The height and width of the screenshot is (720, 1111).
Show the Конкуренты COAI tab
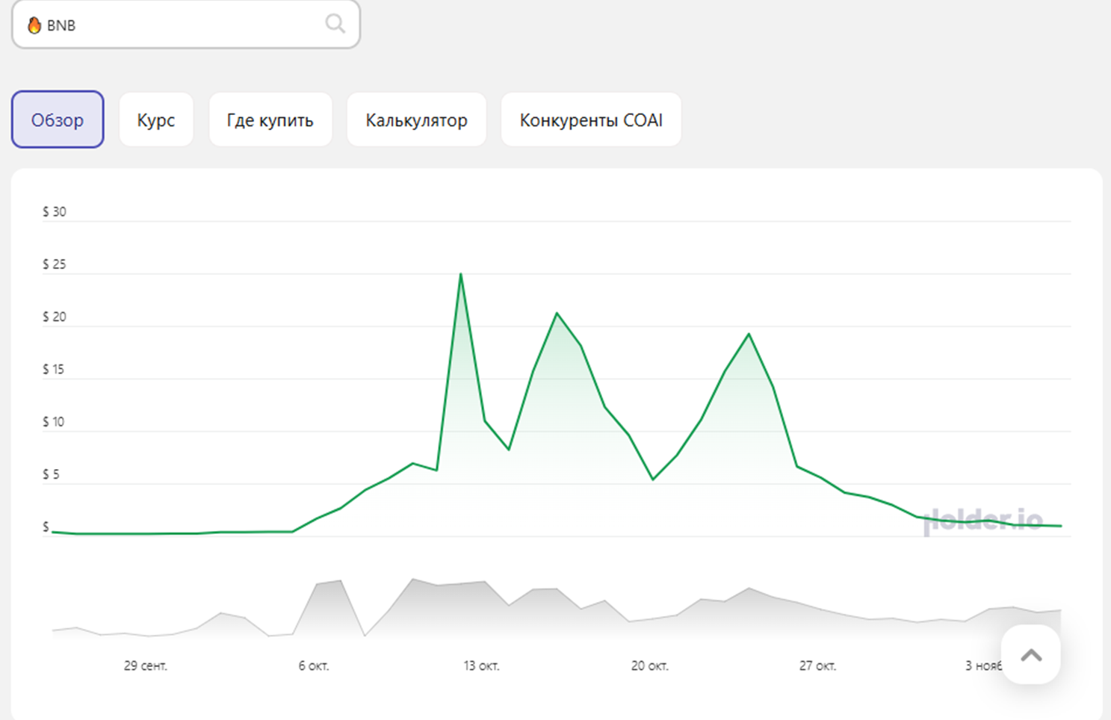tap(591, 120)
